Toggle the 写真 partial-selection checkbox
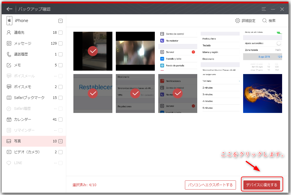Viewport: 291px width, 195px height. (60, 141)
